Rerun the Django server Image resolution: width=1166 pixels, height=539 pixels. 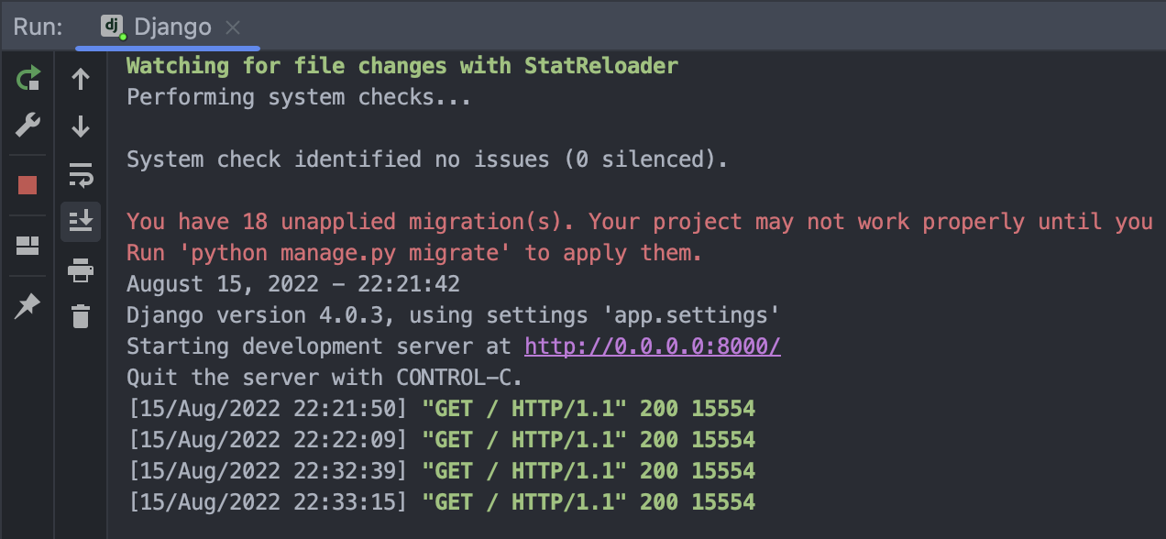click(x=27, y=79)
